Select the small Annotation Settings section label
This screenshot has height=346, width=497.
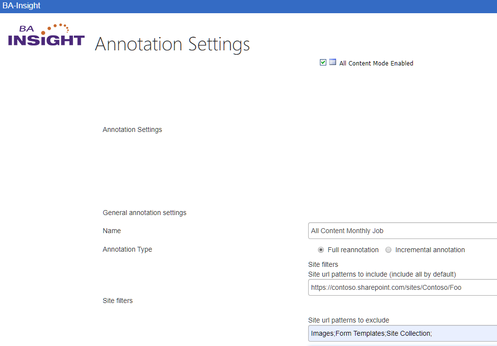coord(132,130)
